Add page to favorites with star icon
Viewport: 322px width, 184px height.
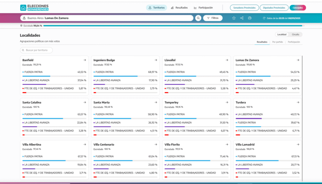coord(234,18)
